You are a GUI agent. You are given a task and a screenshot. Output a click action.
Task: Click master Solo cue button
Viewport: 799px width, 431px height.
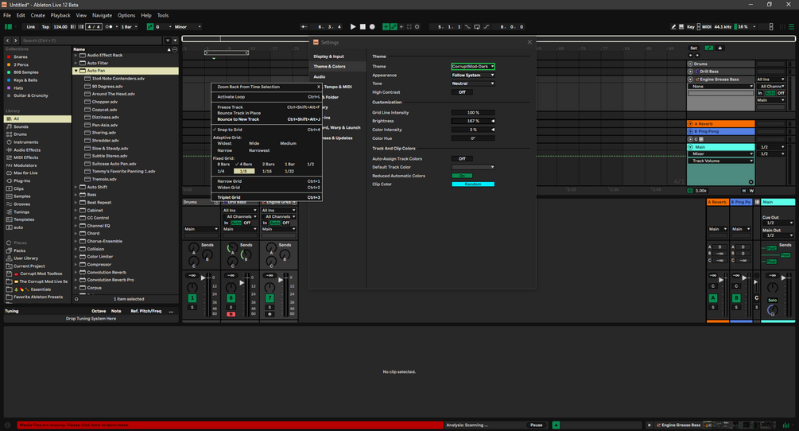click(x=773, y=300)
